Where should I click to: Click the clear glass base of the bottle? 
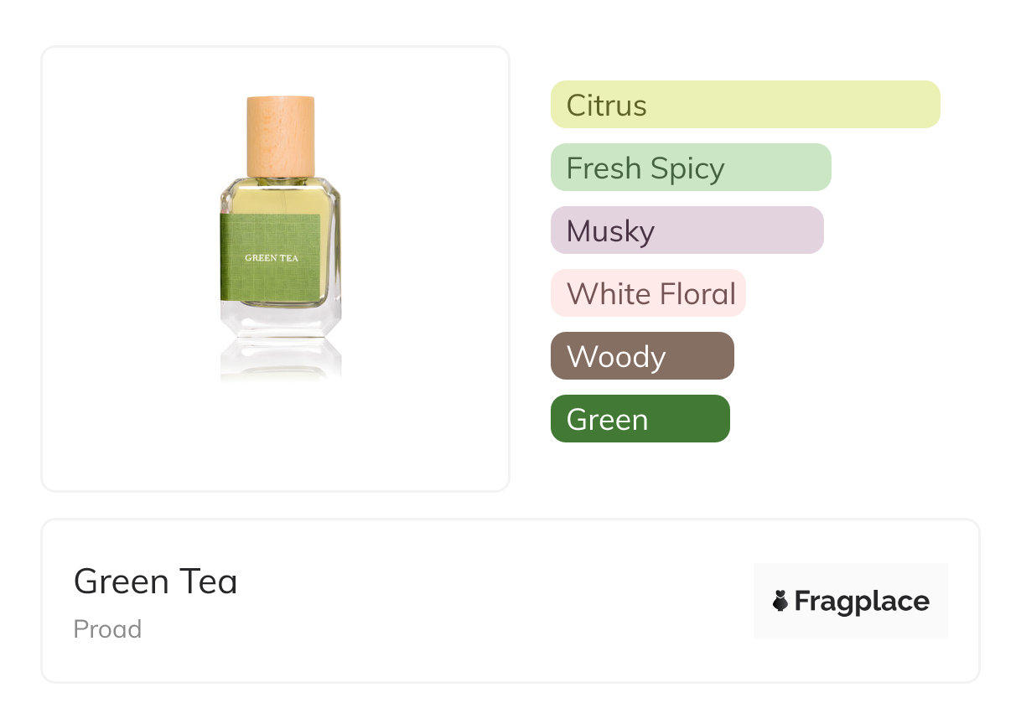(280, 318)
